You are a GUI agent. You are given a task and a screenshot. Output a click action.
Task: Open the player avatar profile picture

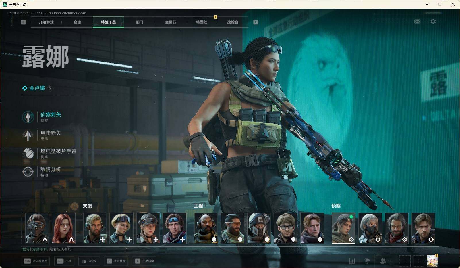pyautogui.click(x=433, y=261)
